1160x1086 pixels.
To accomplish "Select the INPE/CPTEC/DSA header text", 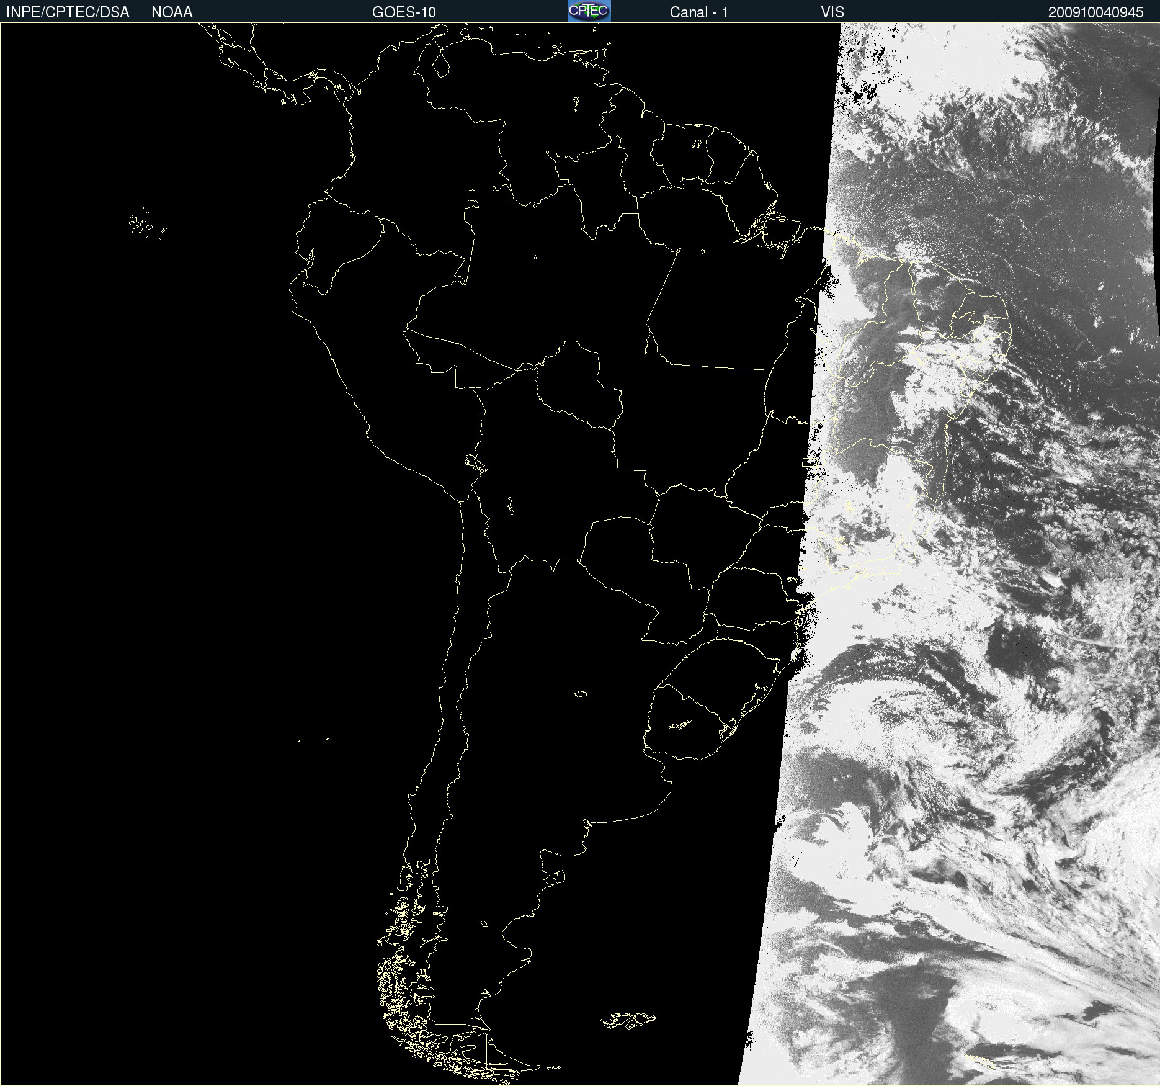I will click(x=68, y=12).
